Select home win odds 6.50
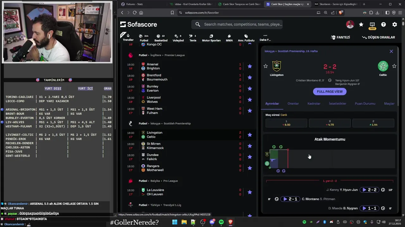This screenshot has height=227, width=405. (x=286, y=123)
